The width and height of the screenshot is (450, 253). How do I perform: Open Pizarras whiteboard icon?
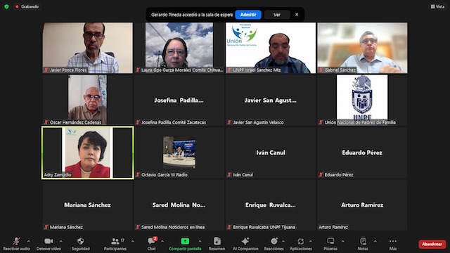pyautogui.click(x=330, y=241)
